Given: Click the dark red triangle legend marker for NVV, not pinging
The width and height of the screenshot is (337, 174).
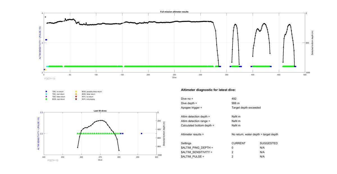Looking at the screenshot, I should coord(76,99).
